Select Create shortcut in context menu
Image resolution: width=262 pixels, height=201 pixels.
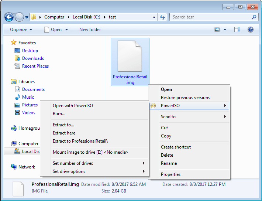pos(189,147)
